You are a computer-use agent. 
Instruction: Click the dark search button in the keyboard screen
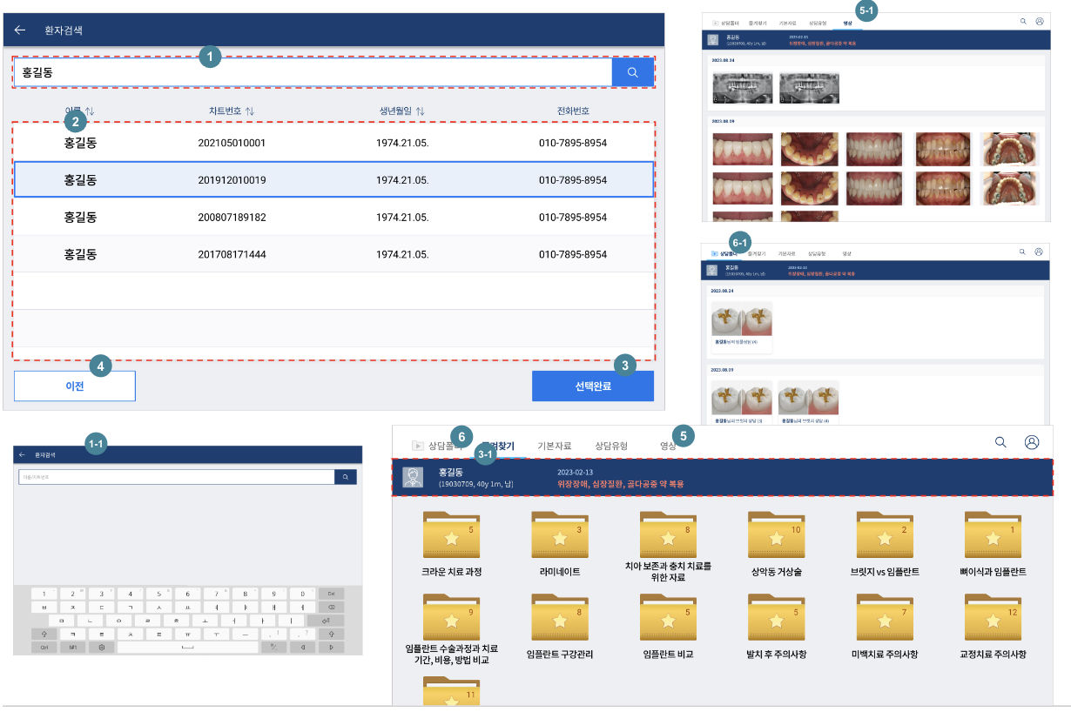[346, 477]
